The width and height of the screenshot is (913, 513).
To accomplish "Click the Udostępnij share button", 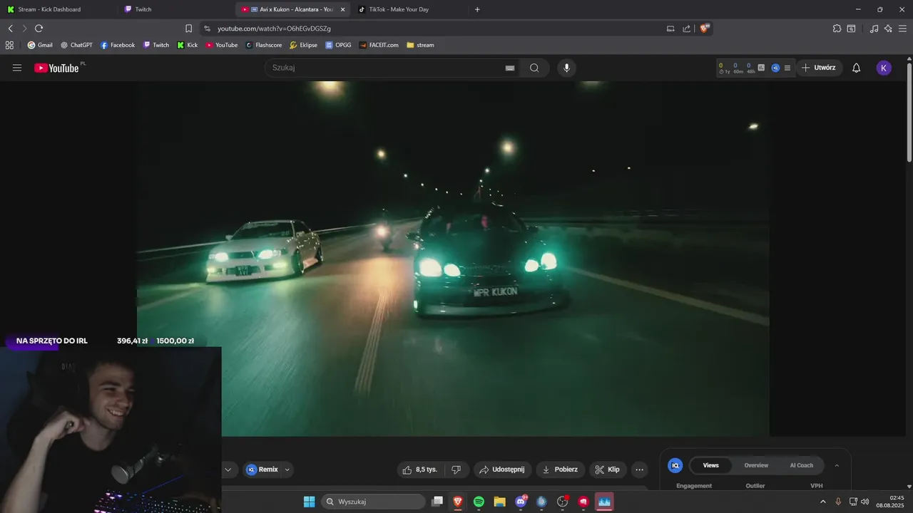I will coord(503,470).
